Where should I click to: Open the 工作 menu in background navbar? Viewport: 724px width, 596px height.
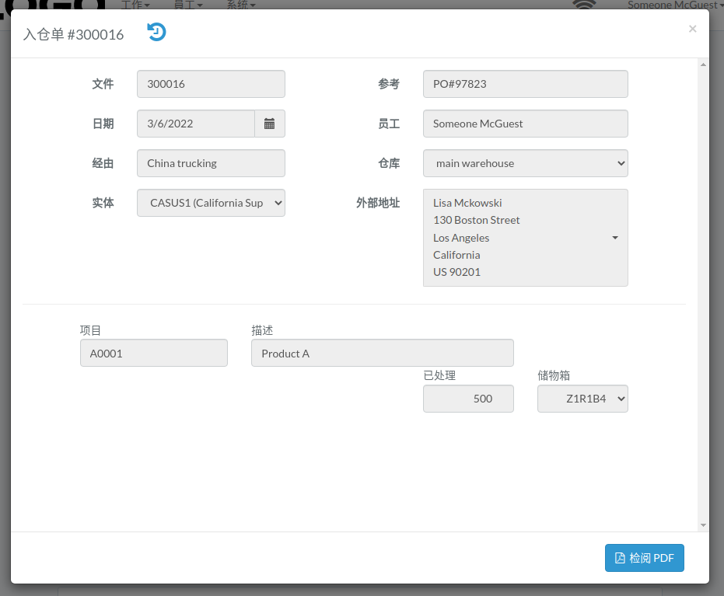[135, 5]
